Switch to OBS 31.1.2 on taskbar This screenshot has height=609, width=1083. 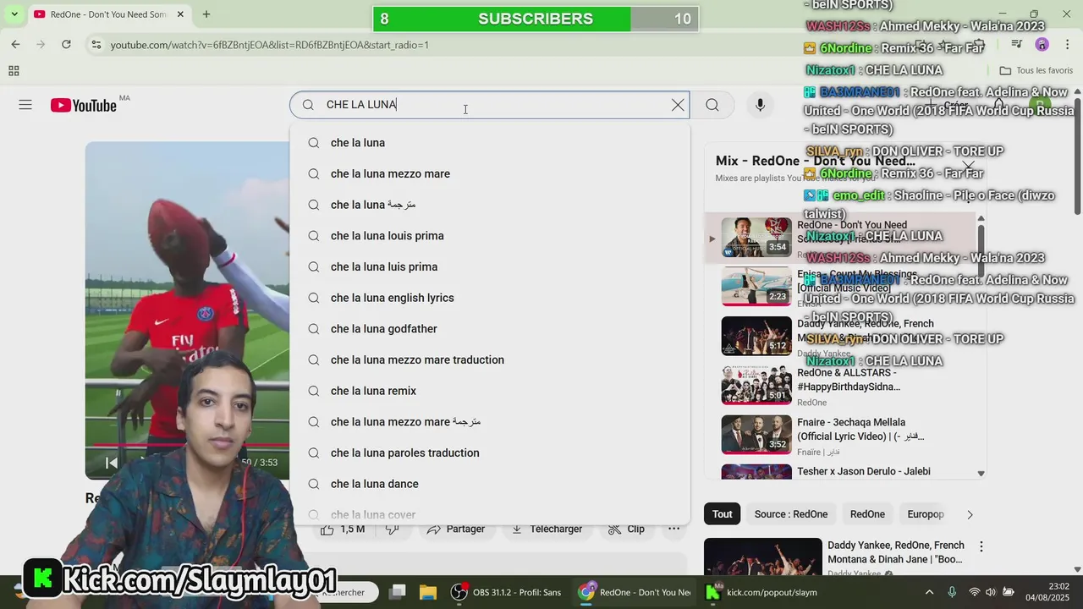tap(506, 592)
